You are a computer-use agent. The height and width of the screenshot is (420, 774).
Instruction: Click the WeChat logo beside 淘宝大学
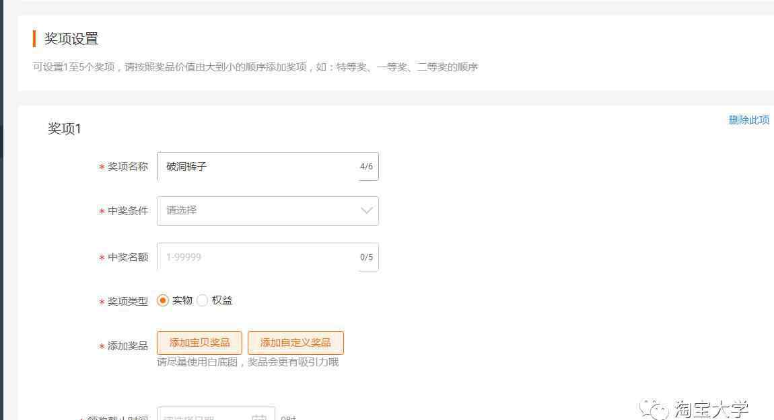pos(654,409)
